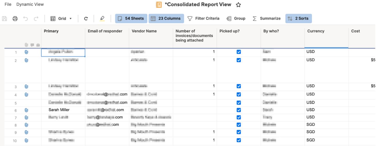Open attachment paperclip on row 7
Image resolution: width=376 pixels, height=146 pixels.
point(26,118)
